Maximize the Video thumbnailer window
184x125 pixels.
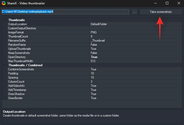point(167,3)
